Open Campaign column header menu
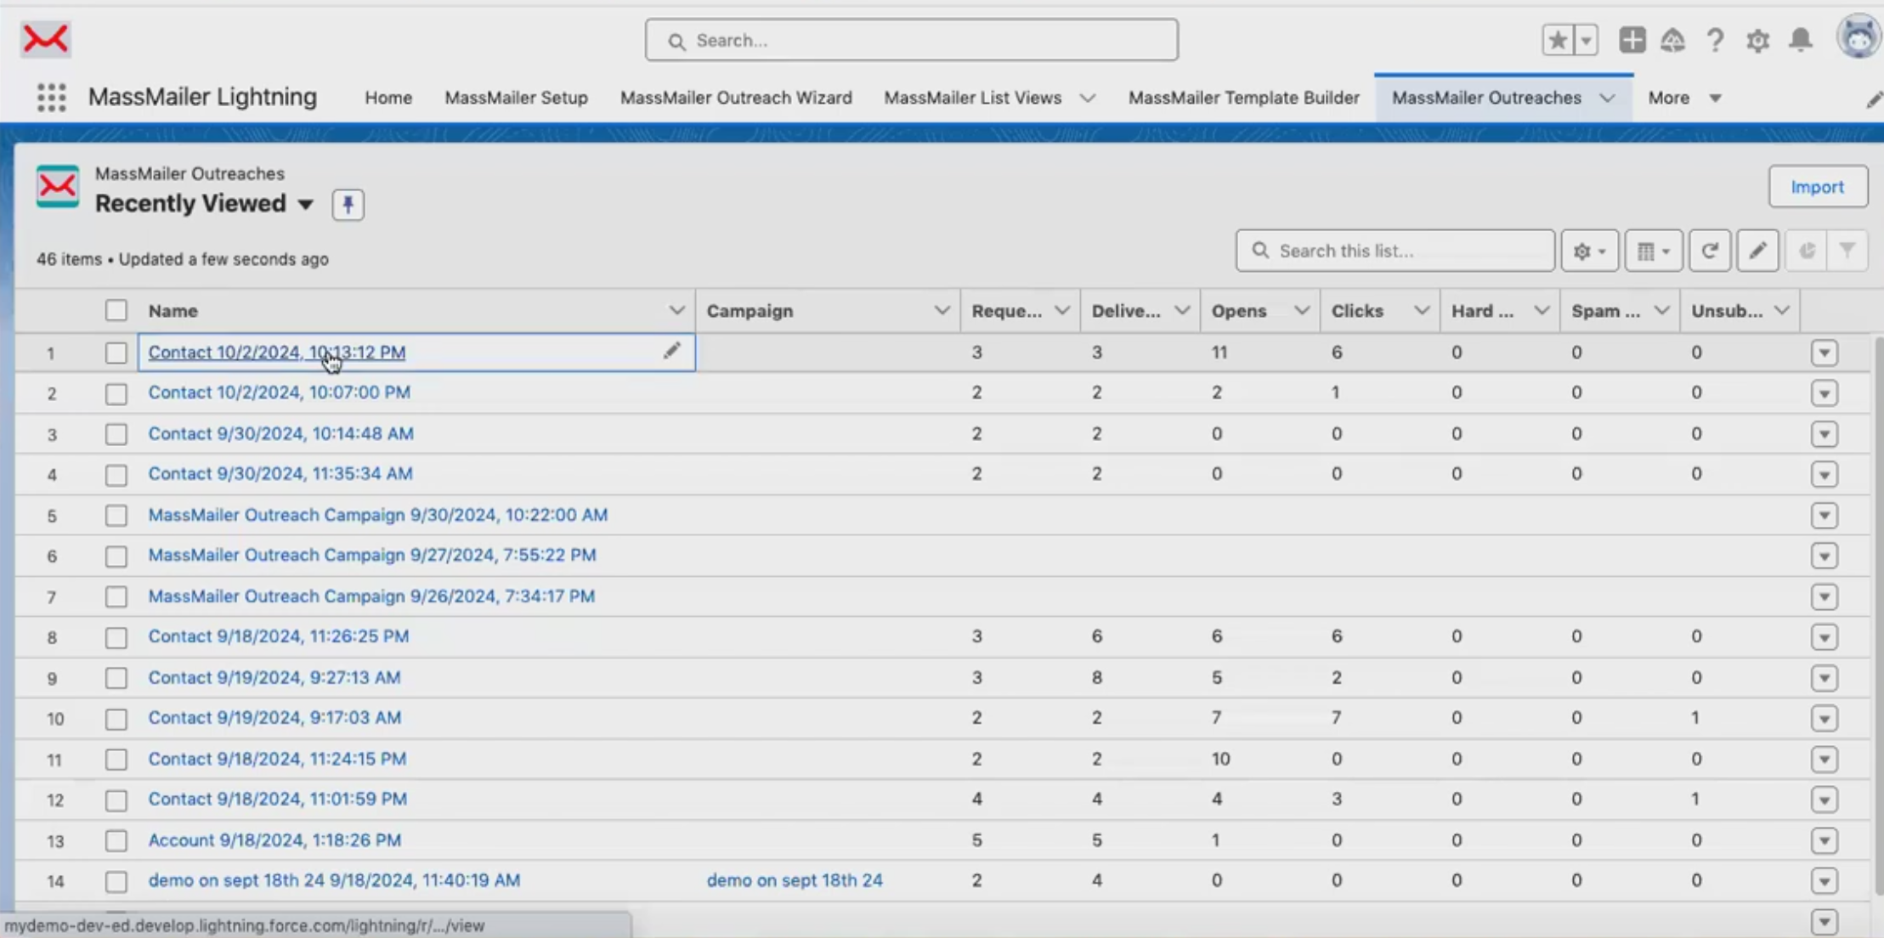This screenshot has height=938, width=1884. tap(942, 310)
